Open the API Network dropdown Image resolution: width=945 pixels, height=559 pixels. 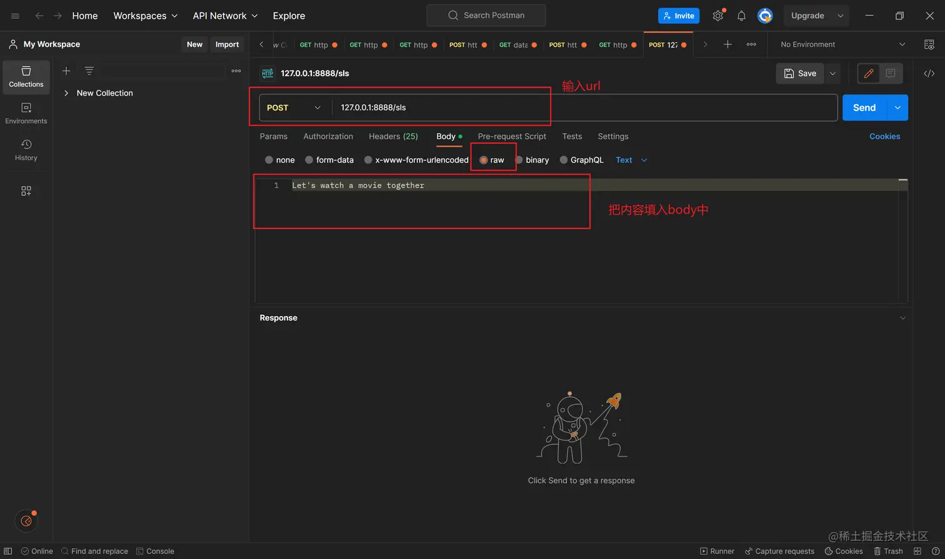tap(225, 16)
